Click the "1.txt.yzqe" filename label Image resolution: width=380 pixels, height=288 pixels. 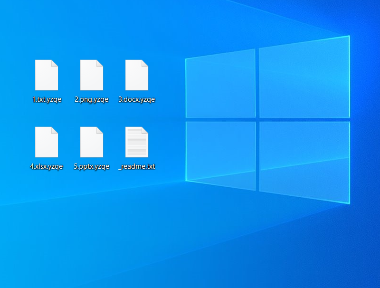(47, 99)
